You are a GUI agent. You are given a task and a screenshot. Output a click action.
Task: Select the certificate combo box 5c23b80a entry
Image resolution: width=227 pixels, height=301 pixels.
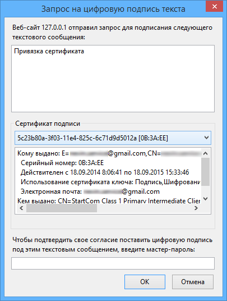tap(113, 138)
